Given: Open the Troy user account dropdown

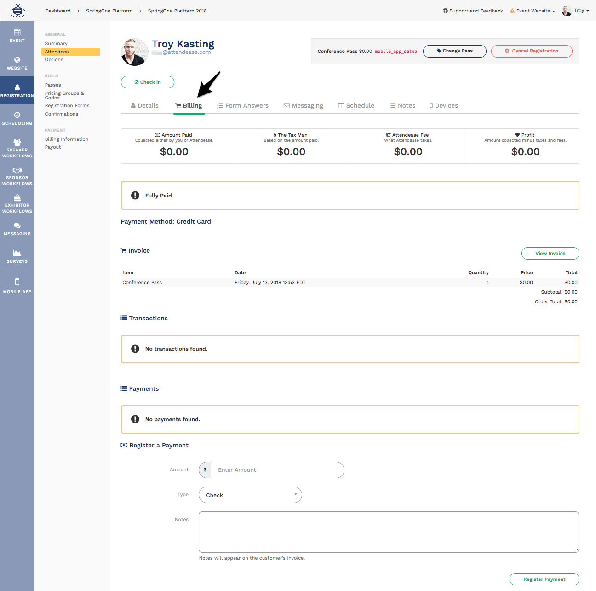Looking at the screenshot, I should [576, 10].
